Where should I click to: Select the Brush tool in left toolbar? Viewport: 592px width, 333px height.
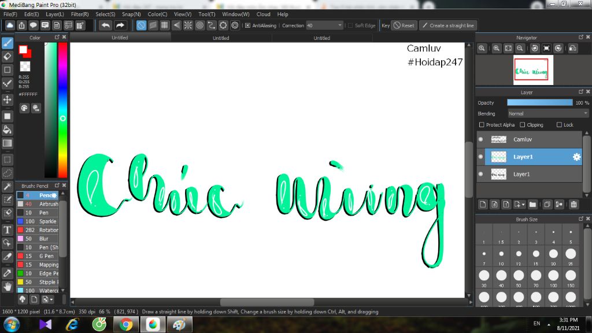7,43
